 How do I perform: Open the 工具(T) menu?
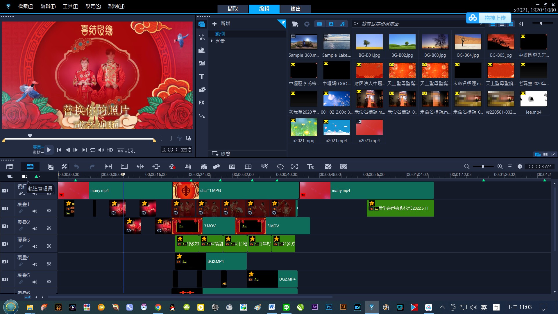click(x=71, y=6)
